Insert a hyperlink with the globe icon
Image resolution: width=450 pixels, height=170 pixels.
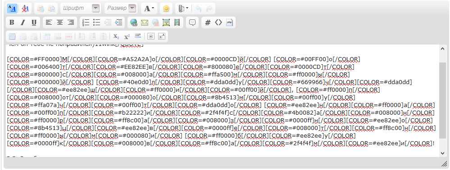pyautogui.click(x=134, y=22)
